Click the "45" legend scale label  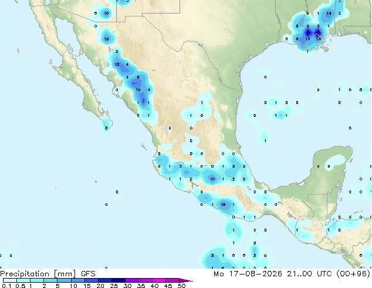click(x=168, y=286)
